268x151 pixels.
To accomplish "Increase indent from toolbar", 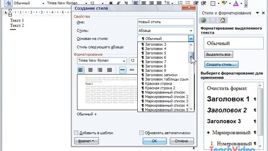I will click(x=204, y=3).
